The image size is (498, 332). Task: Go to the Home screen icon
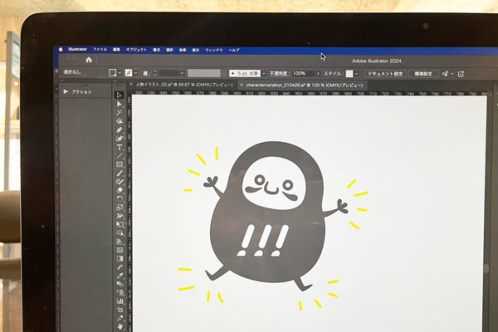click(x=89, y=60)
